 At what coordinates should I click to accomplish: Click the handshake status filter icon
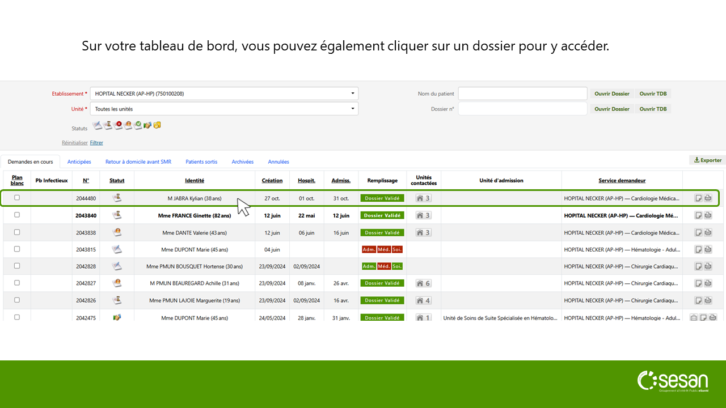coord(147,125)
